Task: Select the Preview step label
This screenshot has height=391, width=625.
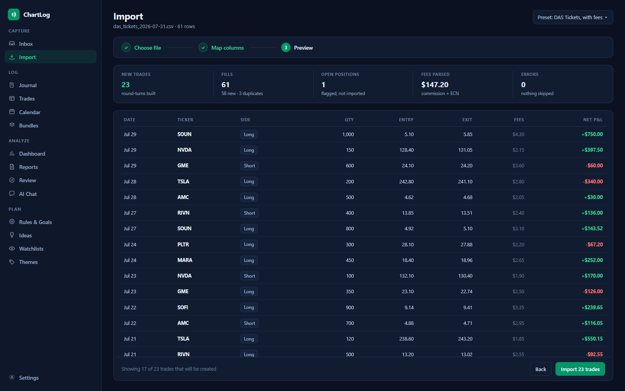Action: [x=303, y=48]
